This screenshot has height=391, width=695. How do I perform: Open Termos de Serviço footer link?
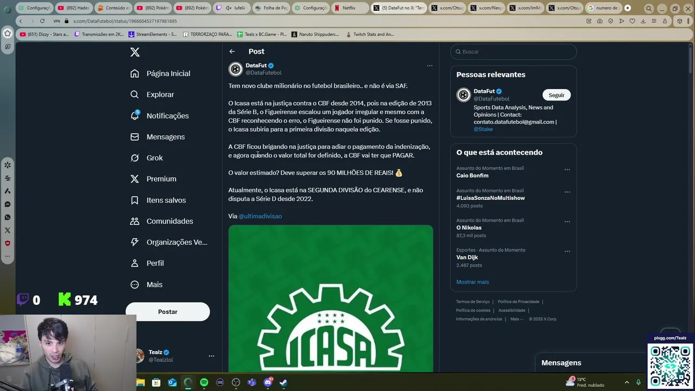click(x=473, y=302)
